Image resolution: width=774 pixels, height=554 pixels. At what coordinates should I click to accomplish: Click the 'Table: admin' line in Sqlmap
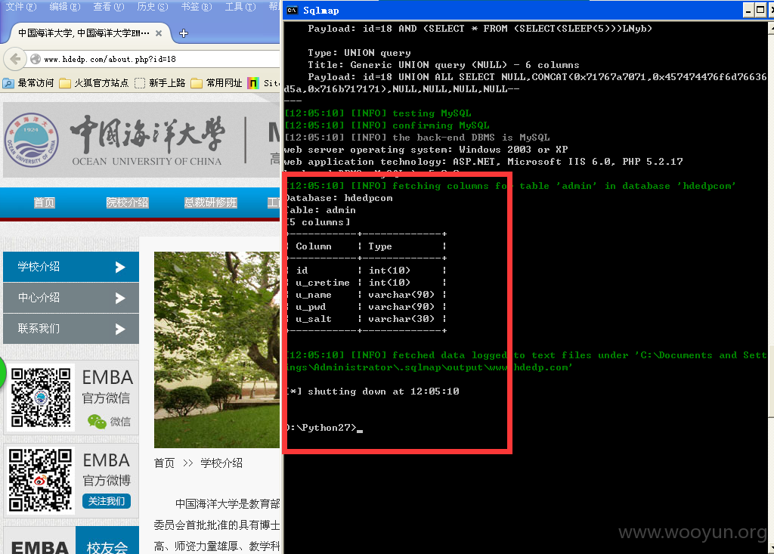[x=320, y=210]
